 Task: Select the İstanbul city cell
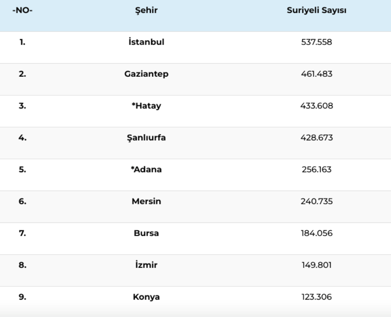point(146,42)
